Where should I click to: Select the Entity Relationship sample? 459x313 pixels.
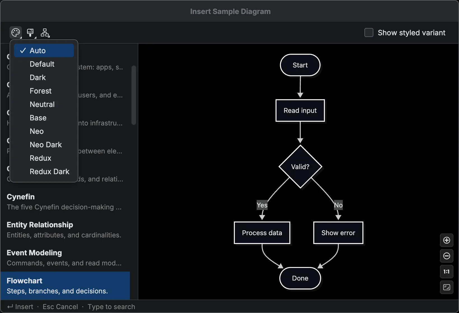pos(65,230)
